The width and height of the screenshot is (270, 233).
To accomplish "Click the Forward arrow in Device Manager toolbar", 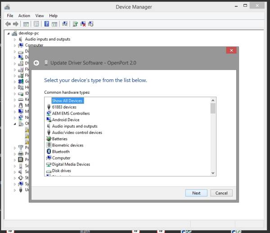I will tap(16, 24).
